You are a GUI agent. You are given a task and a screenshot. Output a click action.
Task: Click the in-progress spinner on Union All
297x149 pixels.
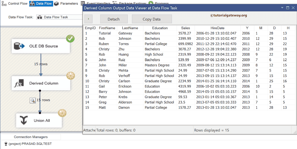coord(62,113)
